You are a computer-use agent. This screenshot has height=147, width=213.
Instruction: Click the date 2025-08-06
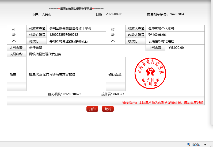click(114, 14)
